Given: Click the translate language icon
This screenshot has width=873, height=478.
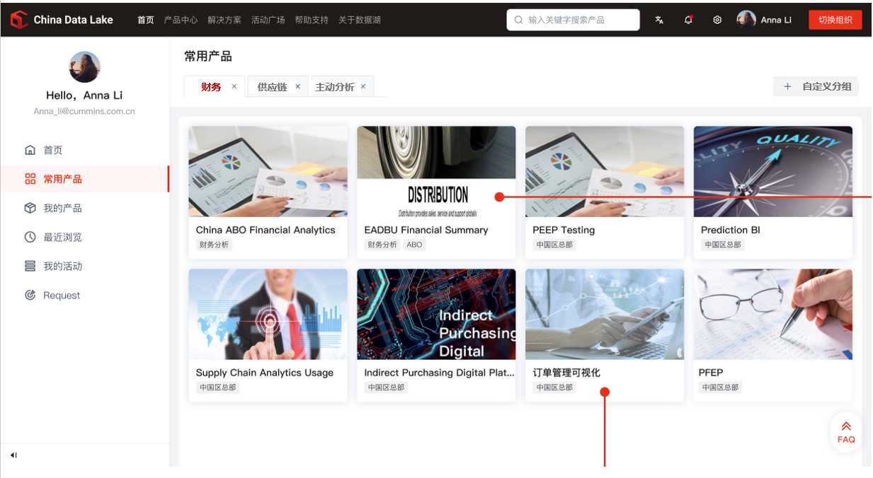Looking at the screenshot, I should 659,20.
